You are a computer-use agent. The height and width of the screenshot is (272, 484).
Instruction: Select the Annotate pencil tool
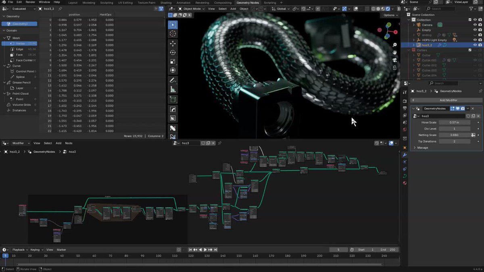point(173,80)
